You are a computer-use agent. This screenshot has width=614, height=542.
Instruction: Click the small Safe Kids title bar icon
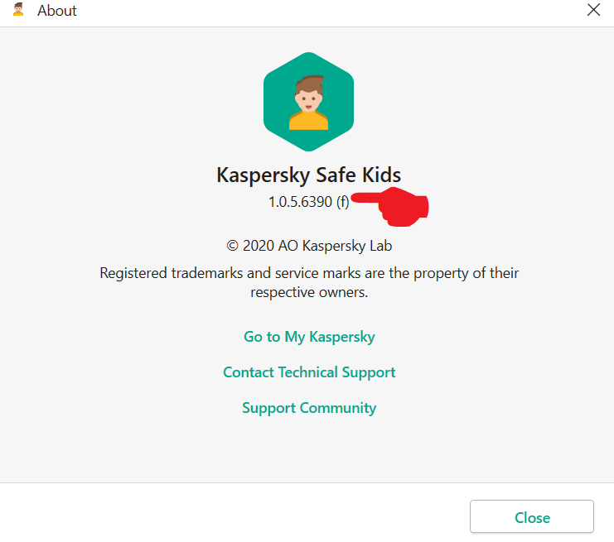coord(18,10)
